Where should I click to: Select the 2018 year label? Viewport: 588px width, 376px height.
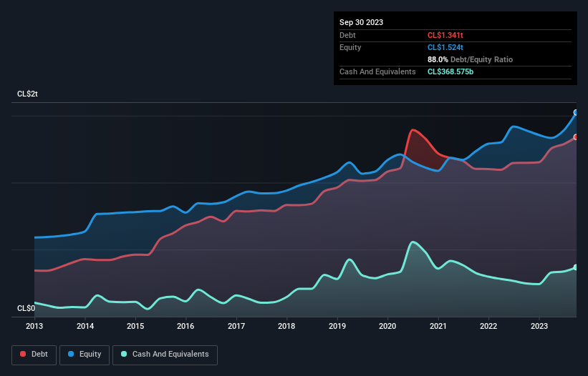286,326
